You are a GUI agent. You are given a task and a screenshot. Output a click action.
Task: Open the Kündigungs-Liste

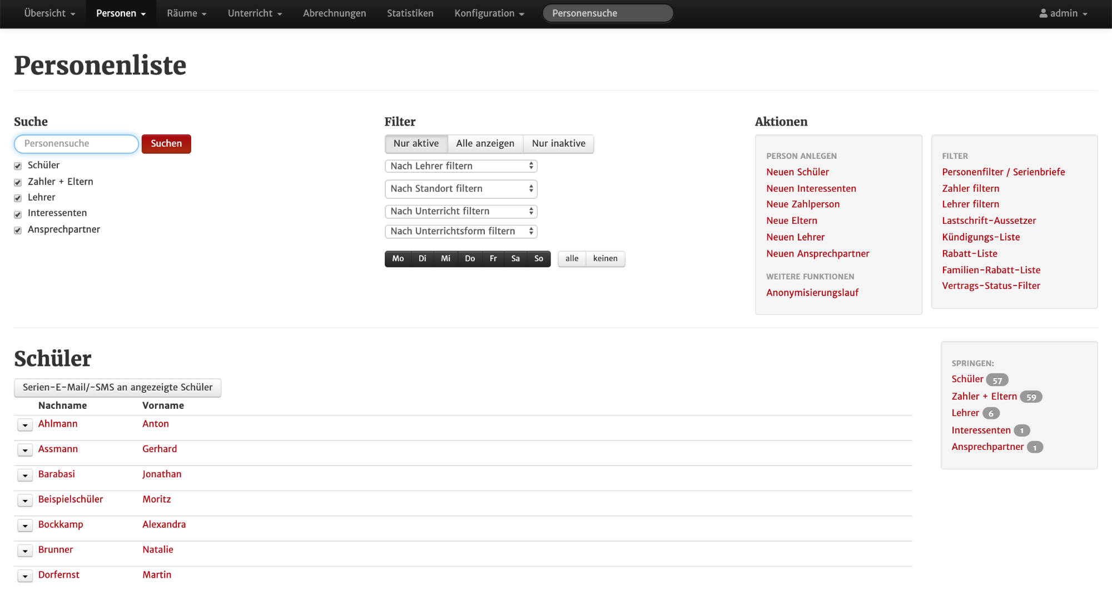point(981,237)
